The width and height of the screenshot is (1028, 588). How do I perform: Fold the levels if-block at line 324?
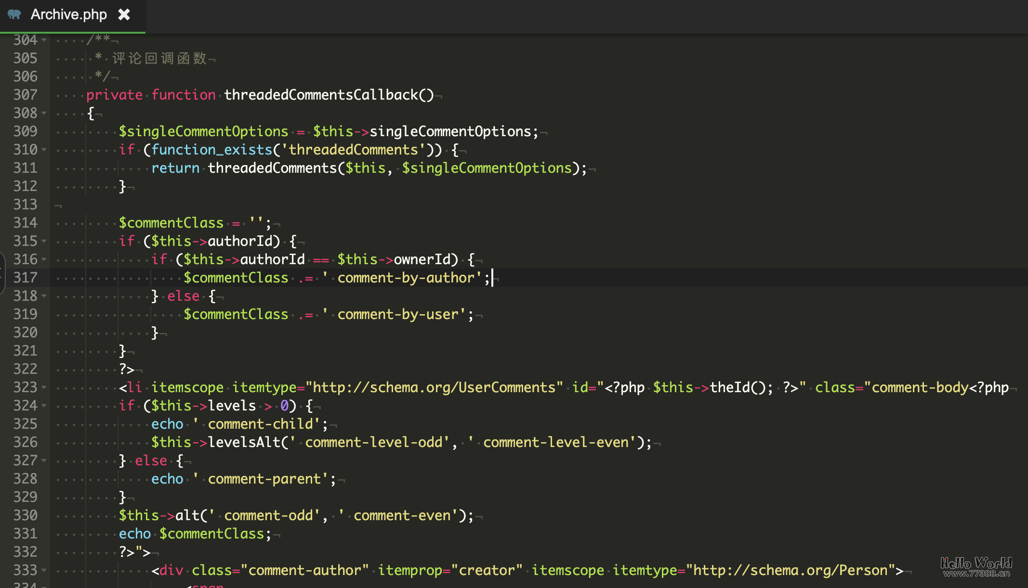[44, 406]
